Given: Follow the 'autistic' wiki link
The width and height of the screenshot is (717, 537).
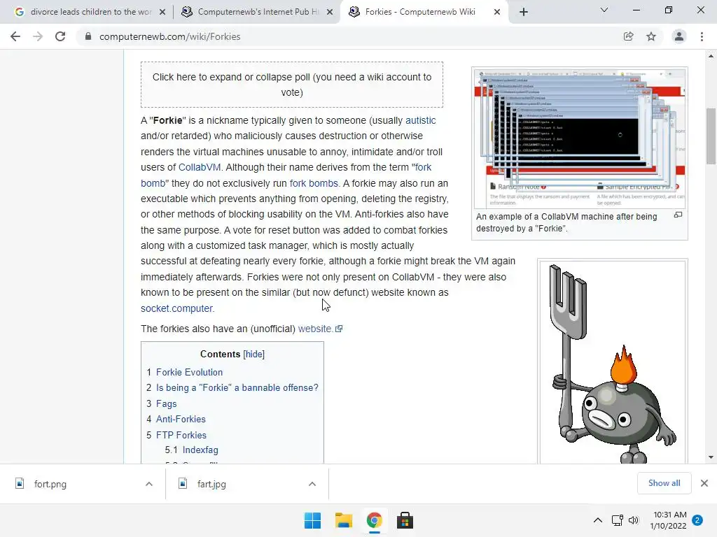Looking at the screenshot, I should [421, 120].
